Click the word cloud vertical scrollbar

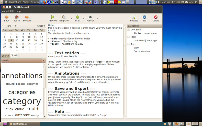pos(44,77)
